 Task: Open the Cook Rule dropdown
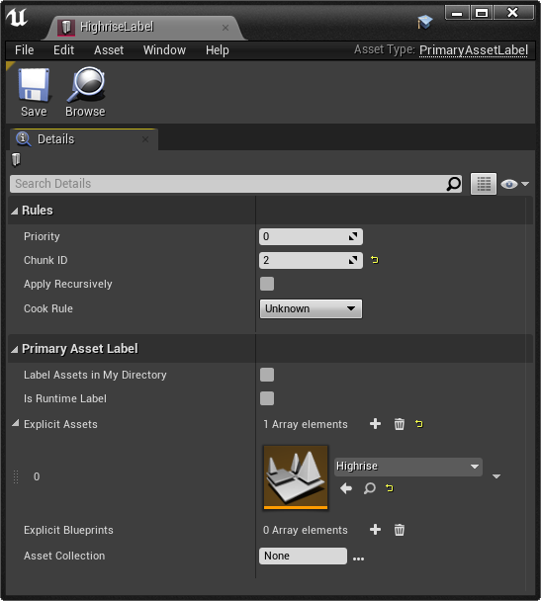pos(311,308)
